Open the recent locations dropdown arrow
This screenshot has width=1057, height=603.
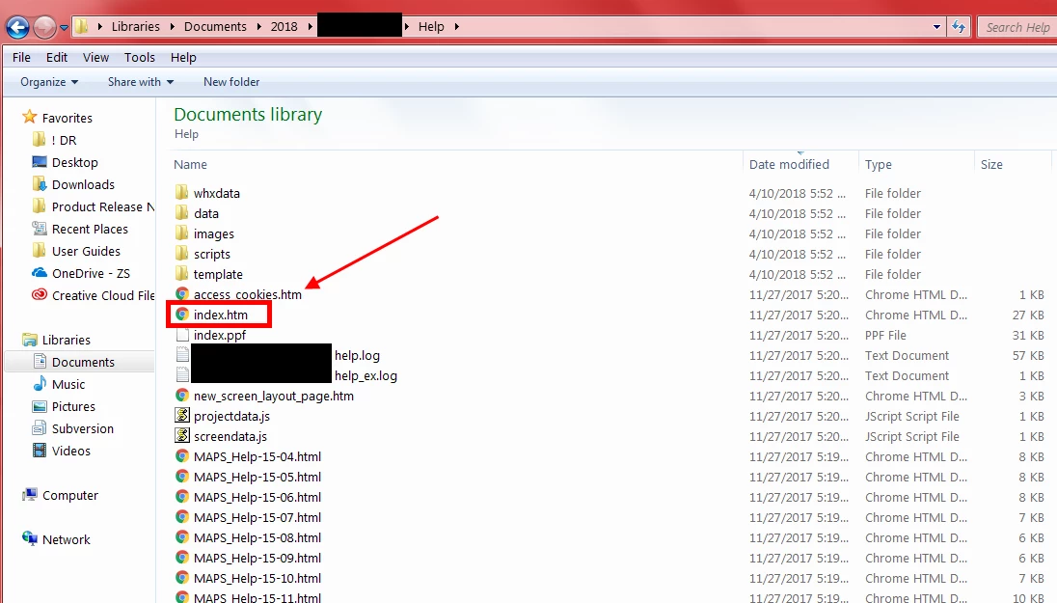pos(64,28)
